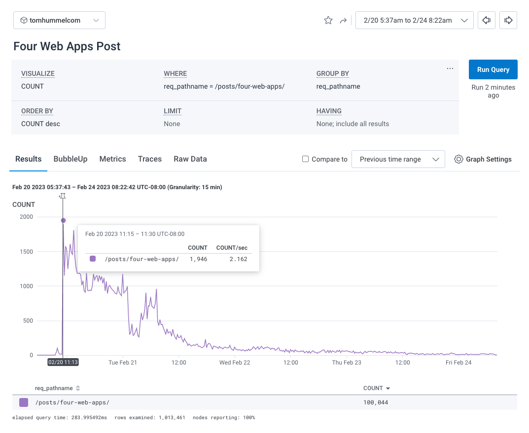Viewport: 529px width, 433px height.
Task: Star this query as a favorite
Action: pyautogui.click(x=328, y=20)
